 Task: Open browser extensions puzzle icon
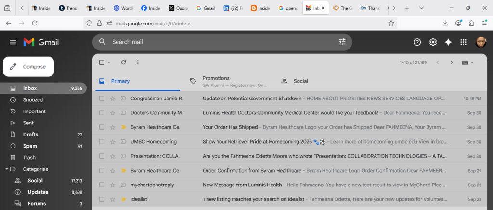(471, 23)
